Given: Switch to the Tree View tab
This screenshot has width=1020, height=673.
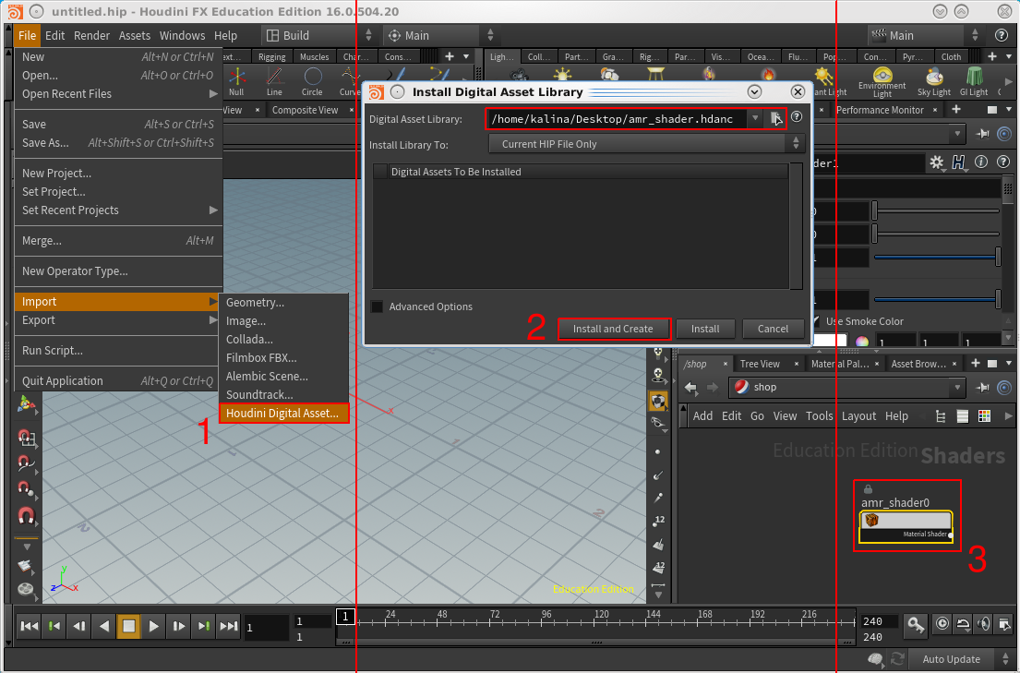Looking at the screenshot, I should coord(760,364).
